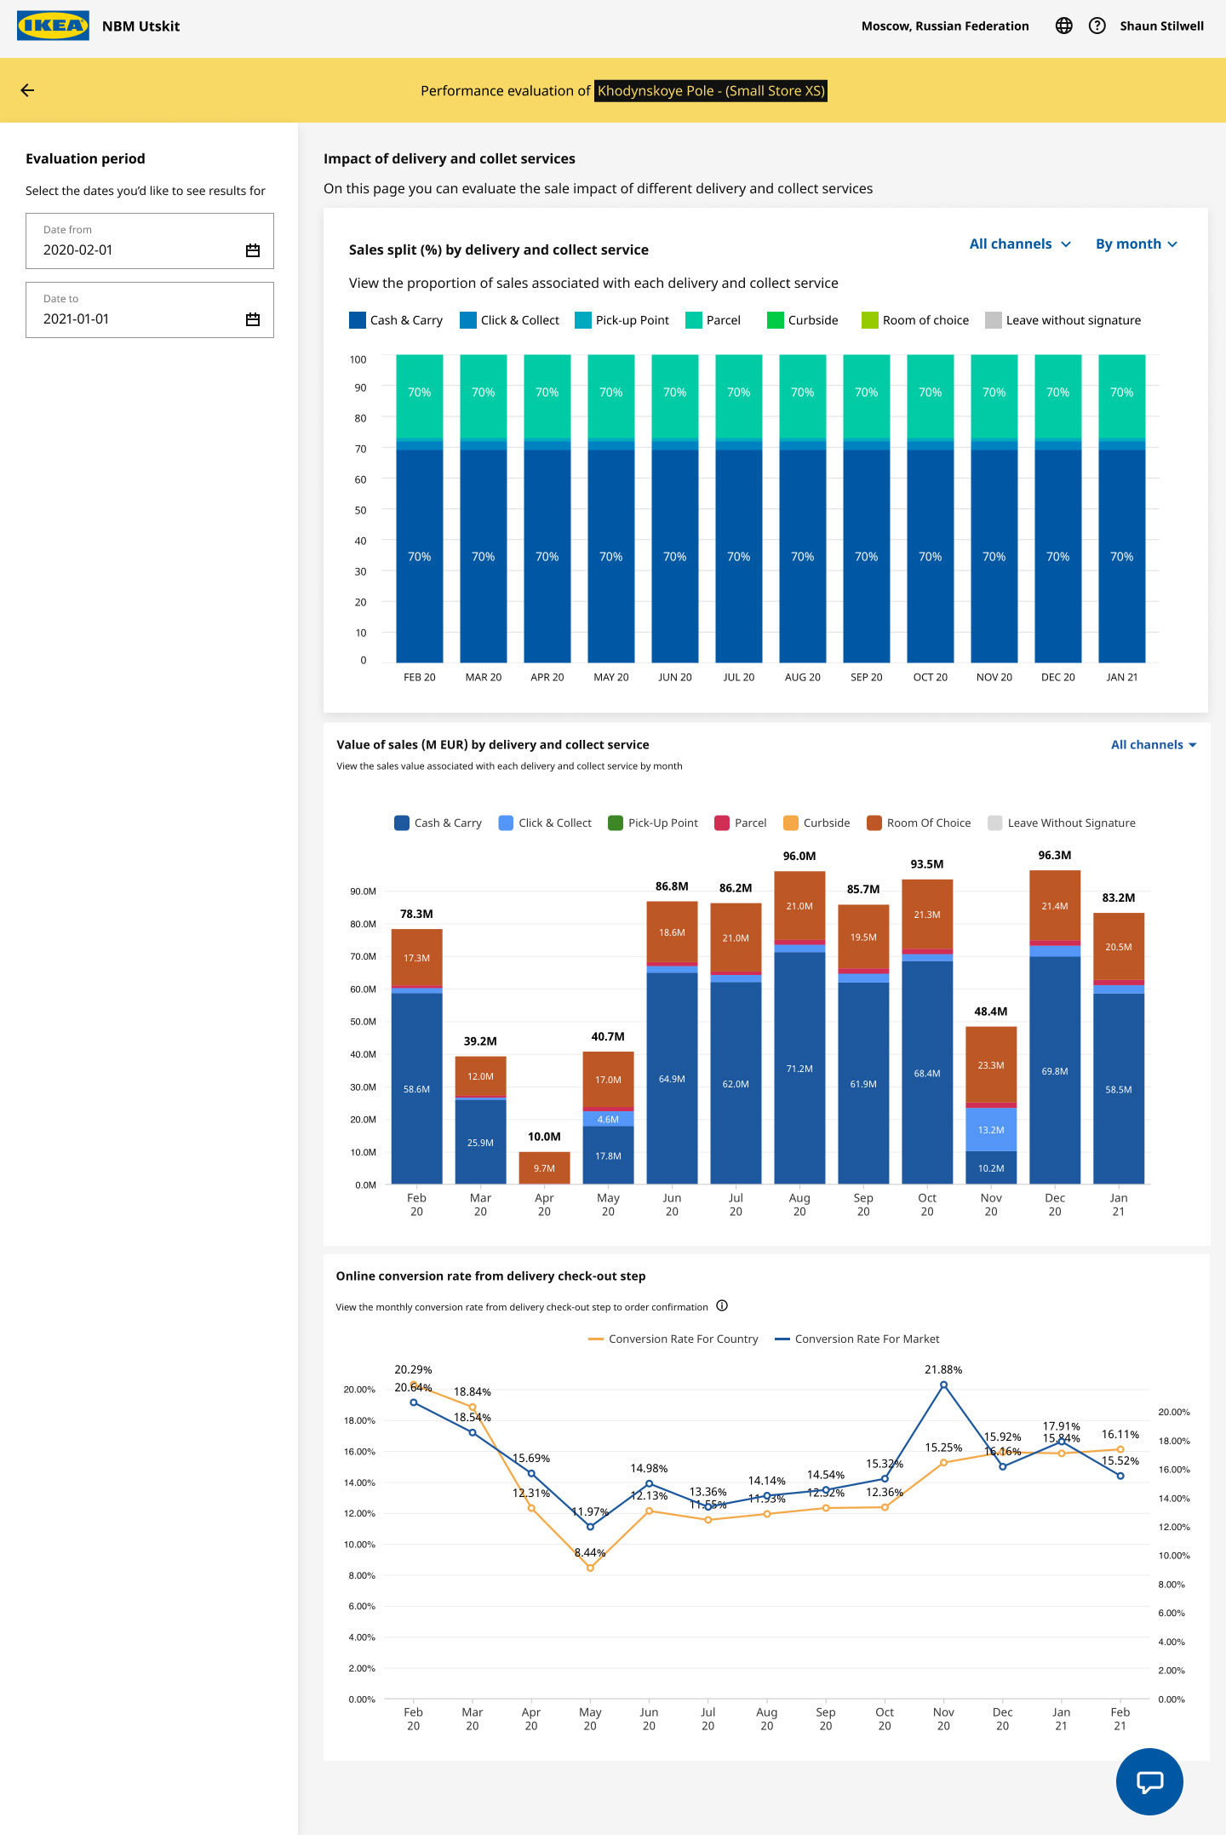Click the Date from field showing 2020-02-01
The image size is (1226, 1835).
click(x=150, y=241)
